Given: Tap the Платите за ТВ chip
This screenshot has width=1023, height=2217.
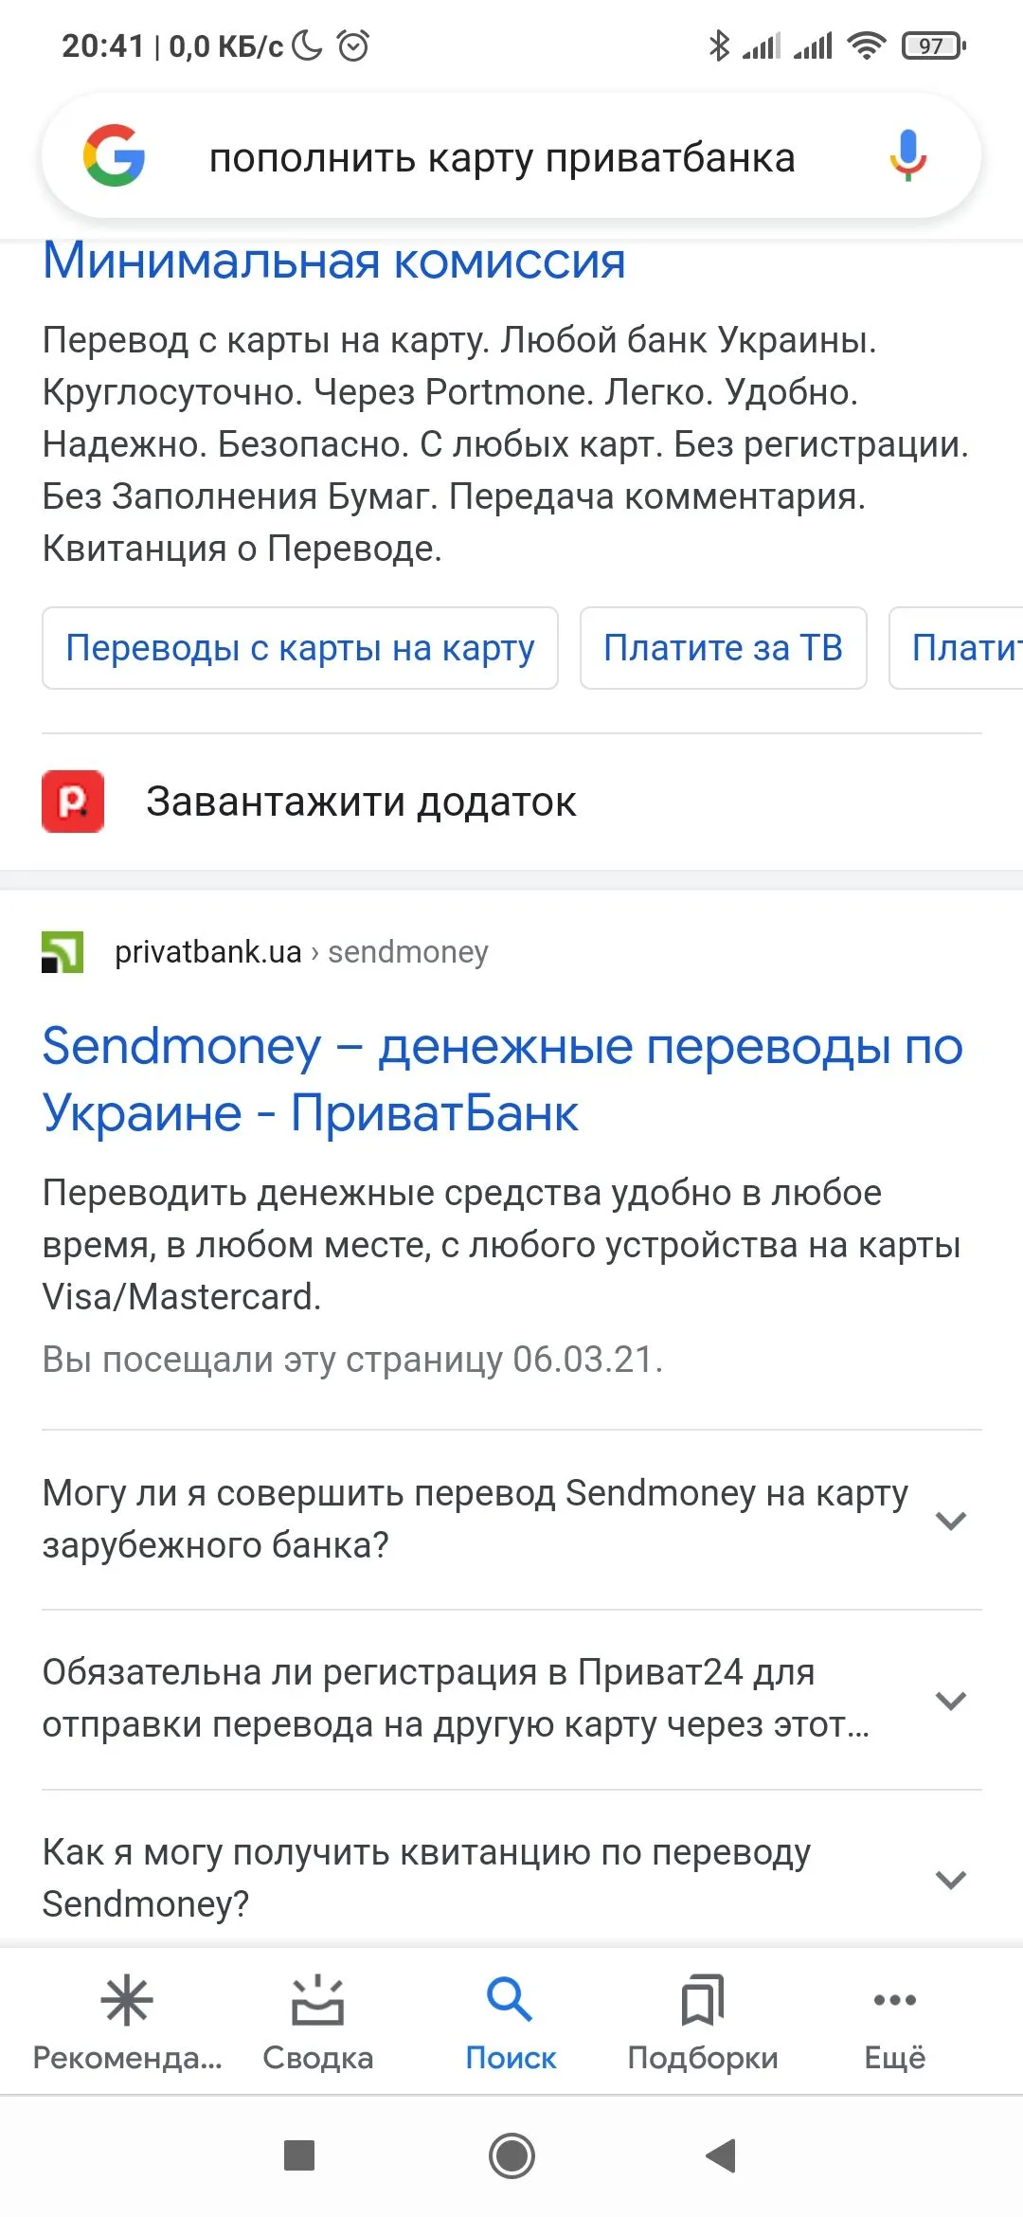Looking at the screenshot, I should [x=723, y=648].
